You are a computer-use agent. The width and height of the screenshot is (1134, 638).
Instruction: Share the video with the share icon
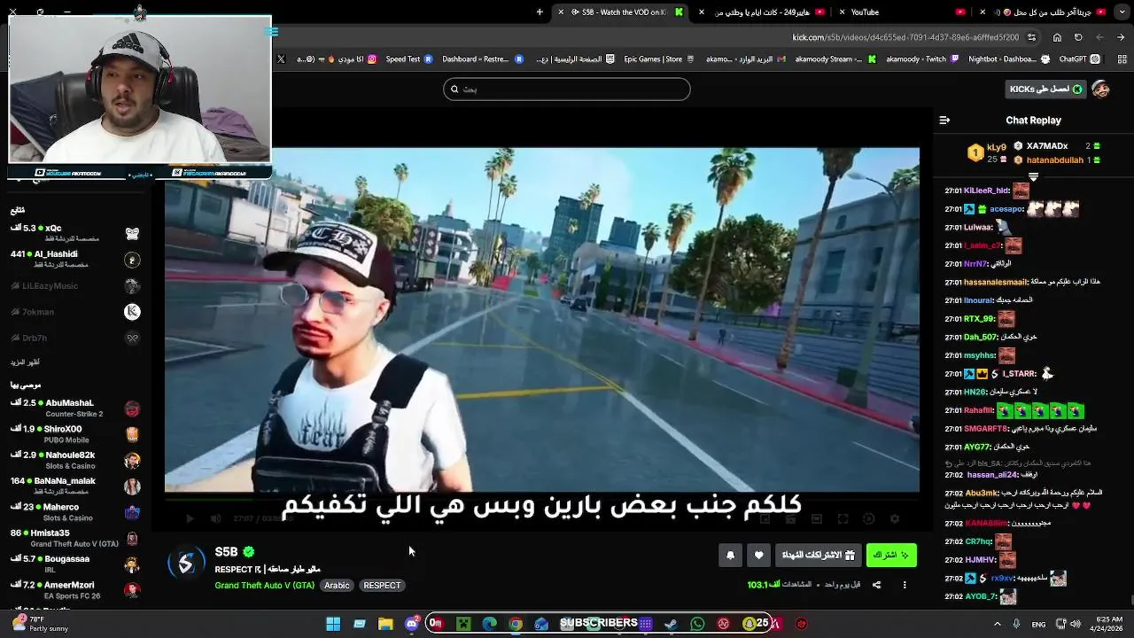[x=876, y=585]
